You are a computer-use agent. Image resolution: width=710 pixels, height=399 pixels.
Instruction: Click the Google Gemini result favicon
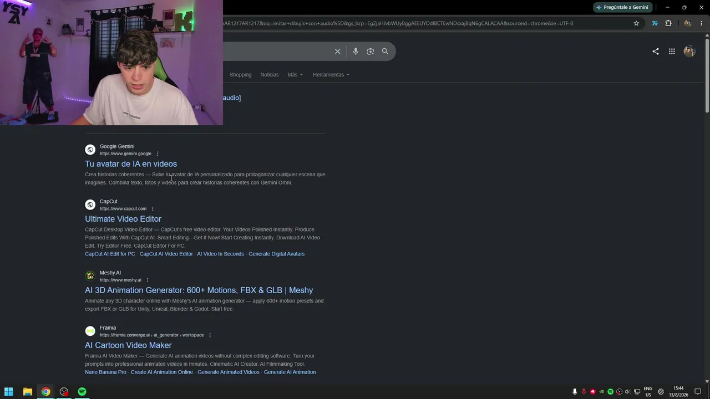pos(90,150)
